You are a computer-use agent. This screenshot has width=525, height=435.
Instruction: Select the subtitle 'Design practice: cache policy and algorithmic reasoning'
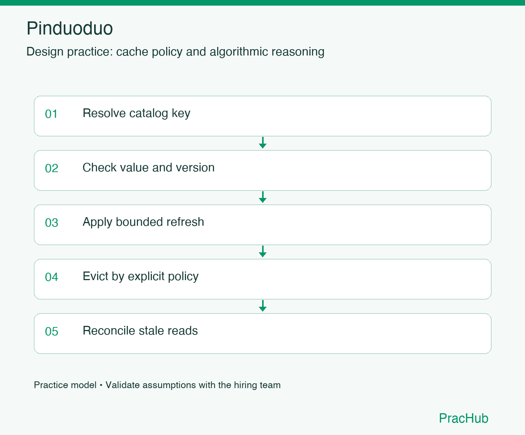pyautogui.click(x=175, y=52)
